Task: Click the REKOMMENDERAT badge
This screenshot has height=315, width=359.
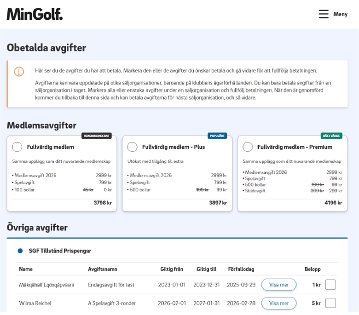Action: point(96,136)
